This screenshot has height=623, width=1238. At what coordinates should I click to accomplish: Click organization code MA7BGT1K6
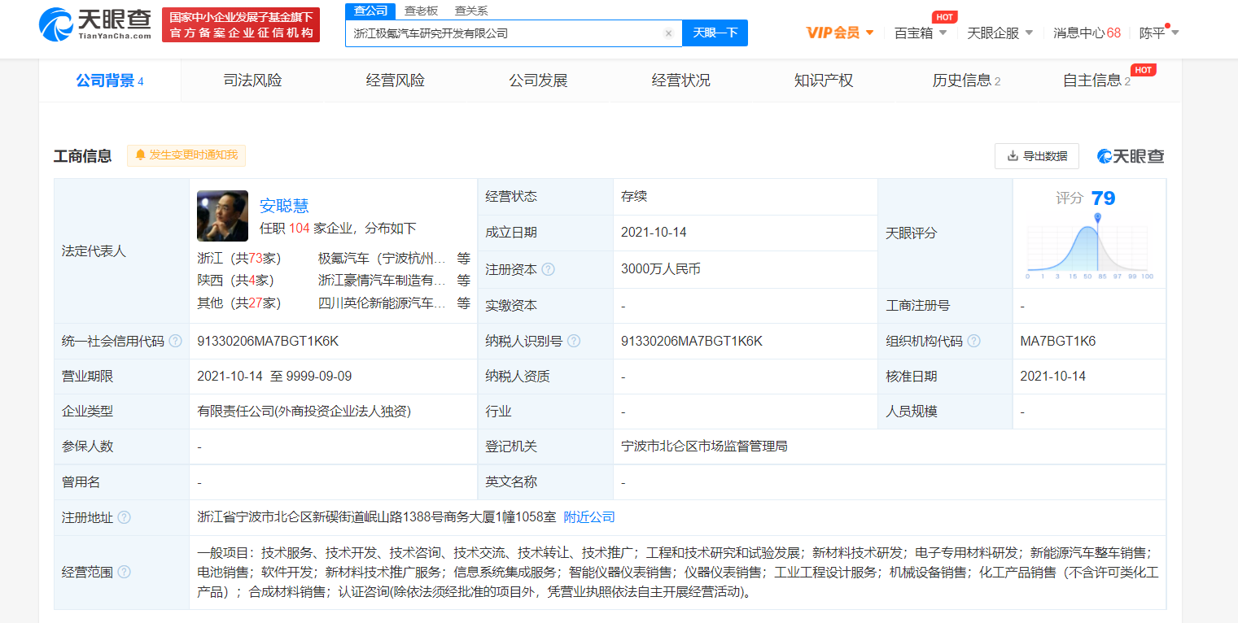point(1058,342)
